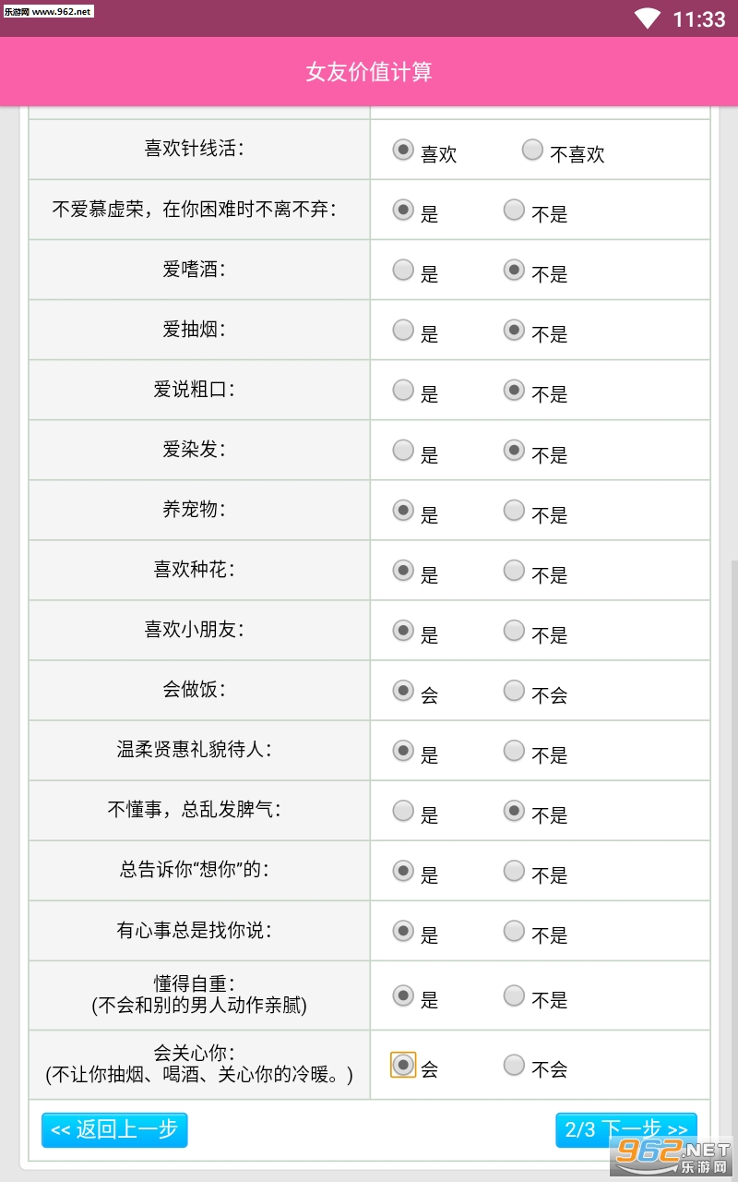
Task: Tap the Wi-Fi status icon
Action: 649,18
